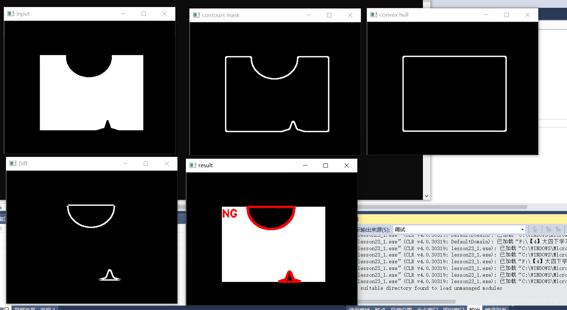Go to previous message in Output toolbar
Image resolution: width=567 pixels, height=310 pixels.
[x=549, y=229]
